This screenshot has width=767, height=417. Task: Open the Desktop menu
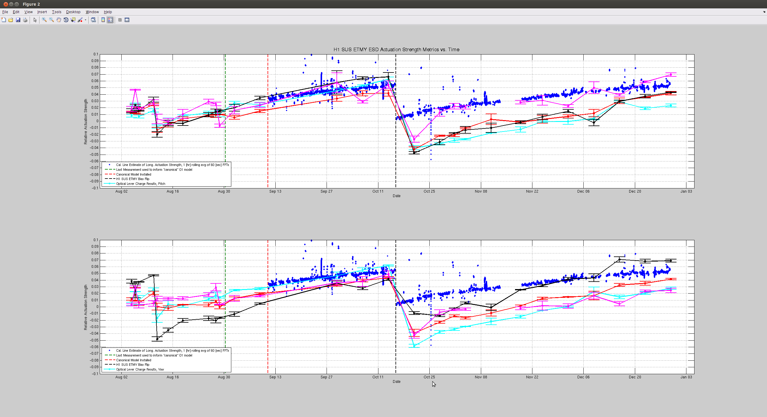pos(73,12)
